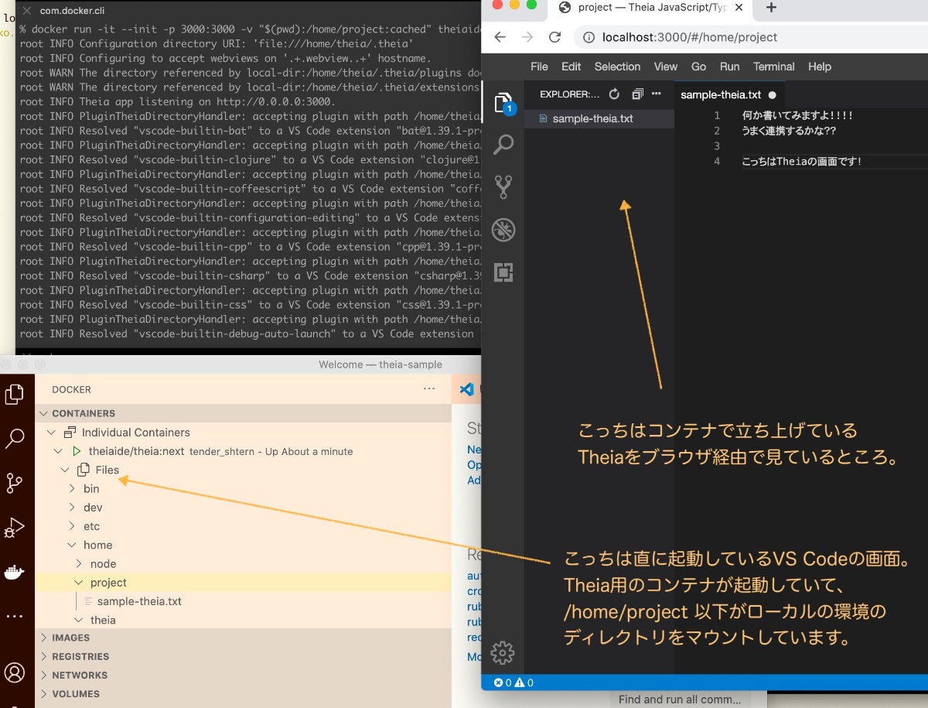Open Docker whale view in VS Code
The image size is (928, 708).
click(x=15, y=573)
